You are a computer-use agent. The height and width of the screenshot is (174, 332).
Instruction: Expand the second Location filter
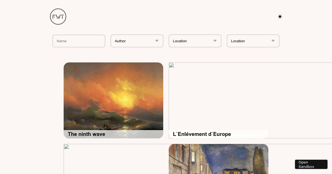(253, 41)
